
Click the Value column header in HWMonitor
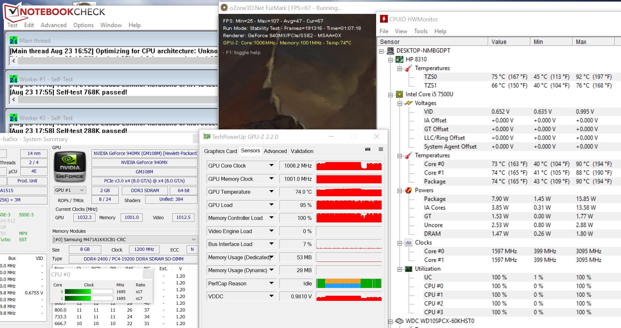pos(509,42)
